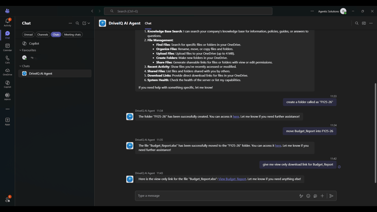This screenshot has width=377, height=212.
Task: Send the message arrow button
Action: (331, 196)
